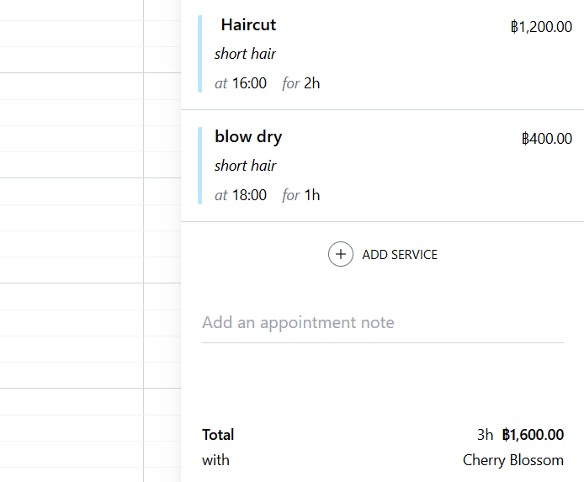
Task: Click the Total label
Action: click(218, 435)
